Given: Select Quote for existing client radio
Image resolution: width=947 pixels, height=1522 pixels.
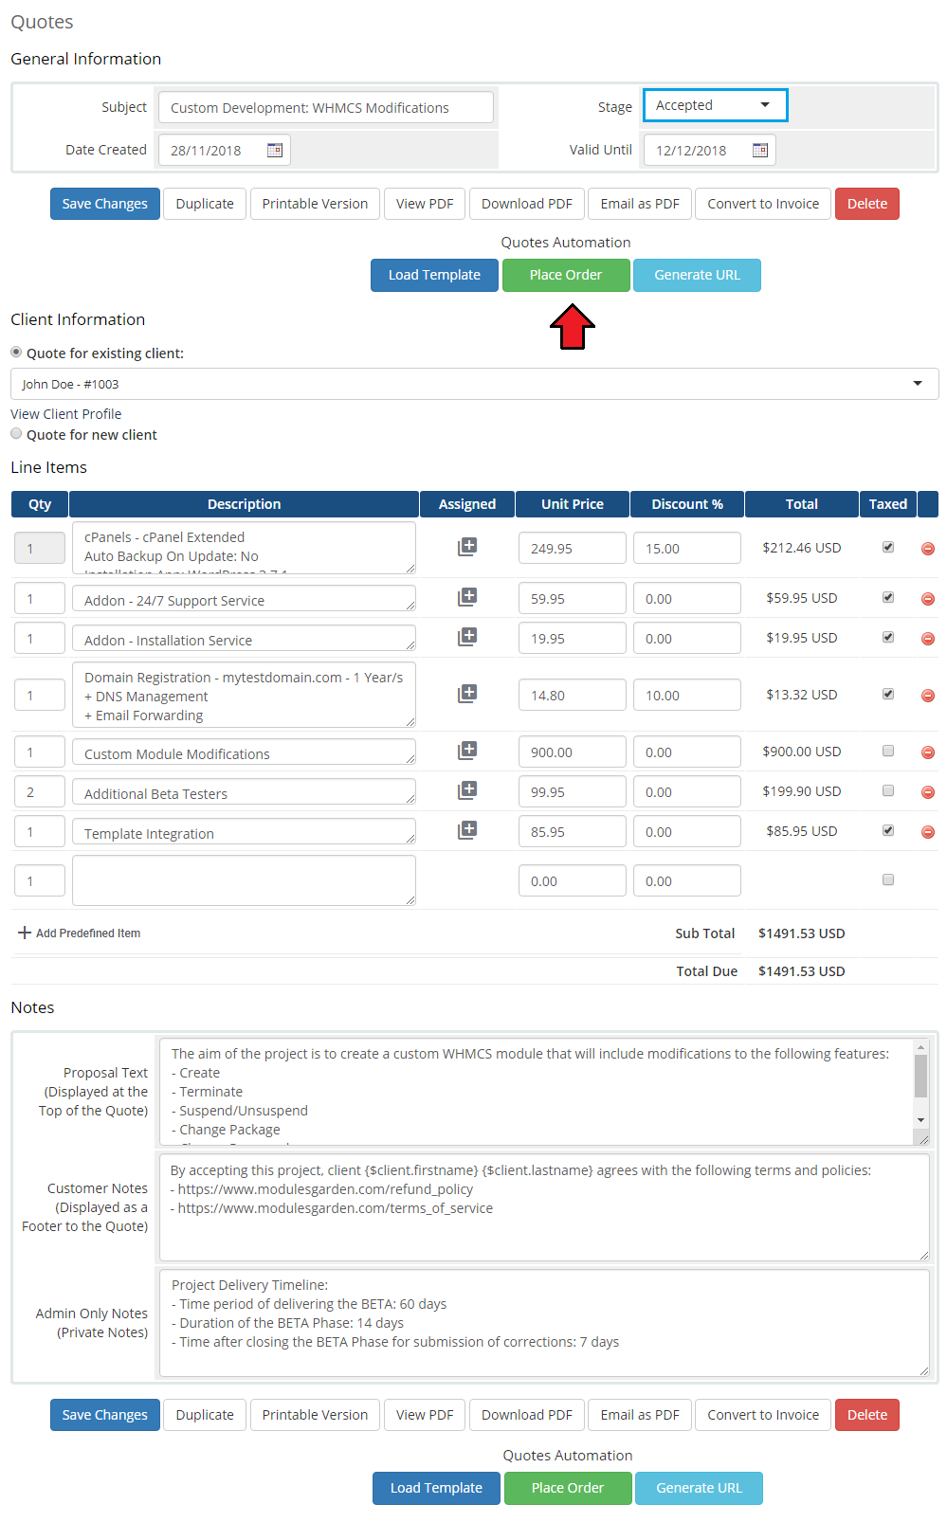Looking at the screenshot, I should pos(16,352).
